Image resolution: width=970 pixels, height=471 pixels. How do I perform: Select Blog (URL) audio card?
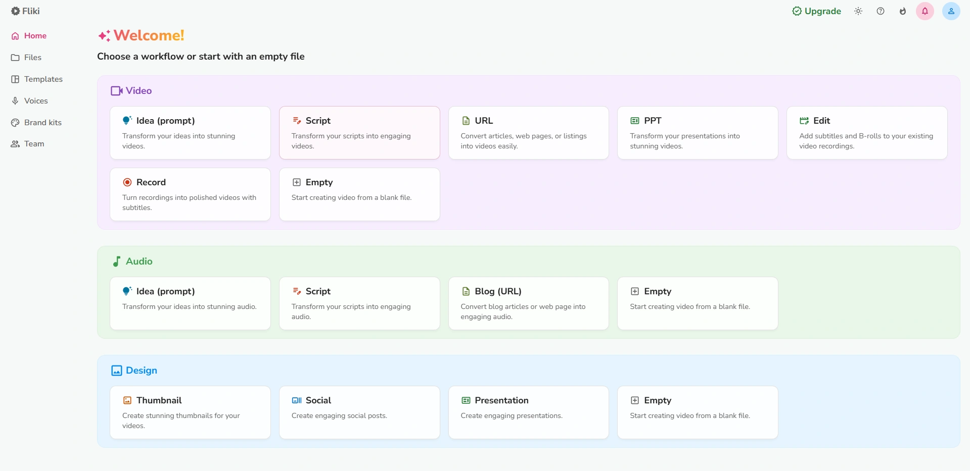click(529, 303)
